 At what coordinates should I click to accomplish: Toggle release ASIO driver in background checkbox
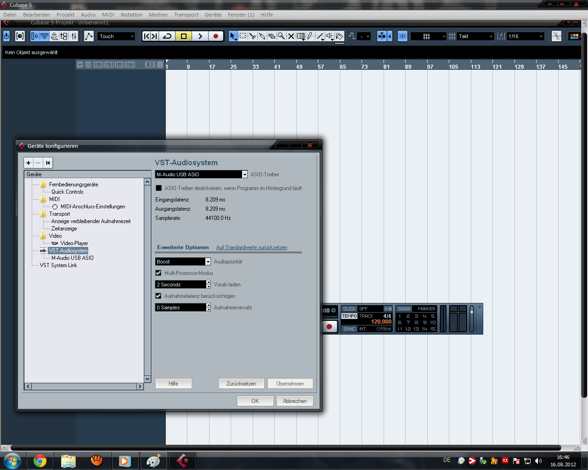tap(158, 188)
